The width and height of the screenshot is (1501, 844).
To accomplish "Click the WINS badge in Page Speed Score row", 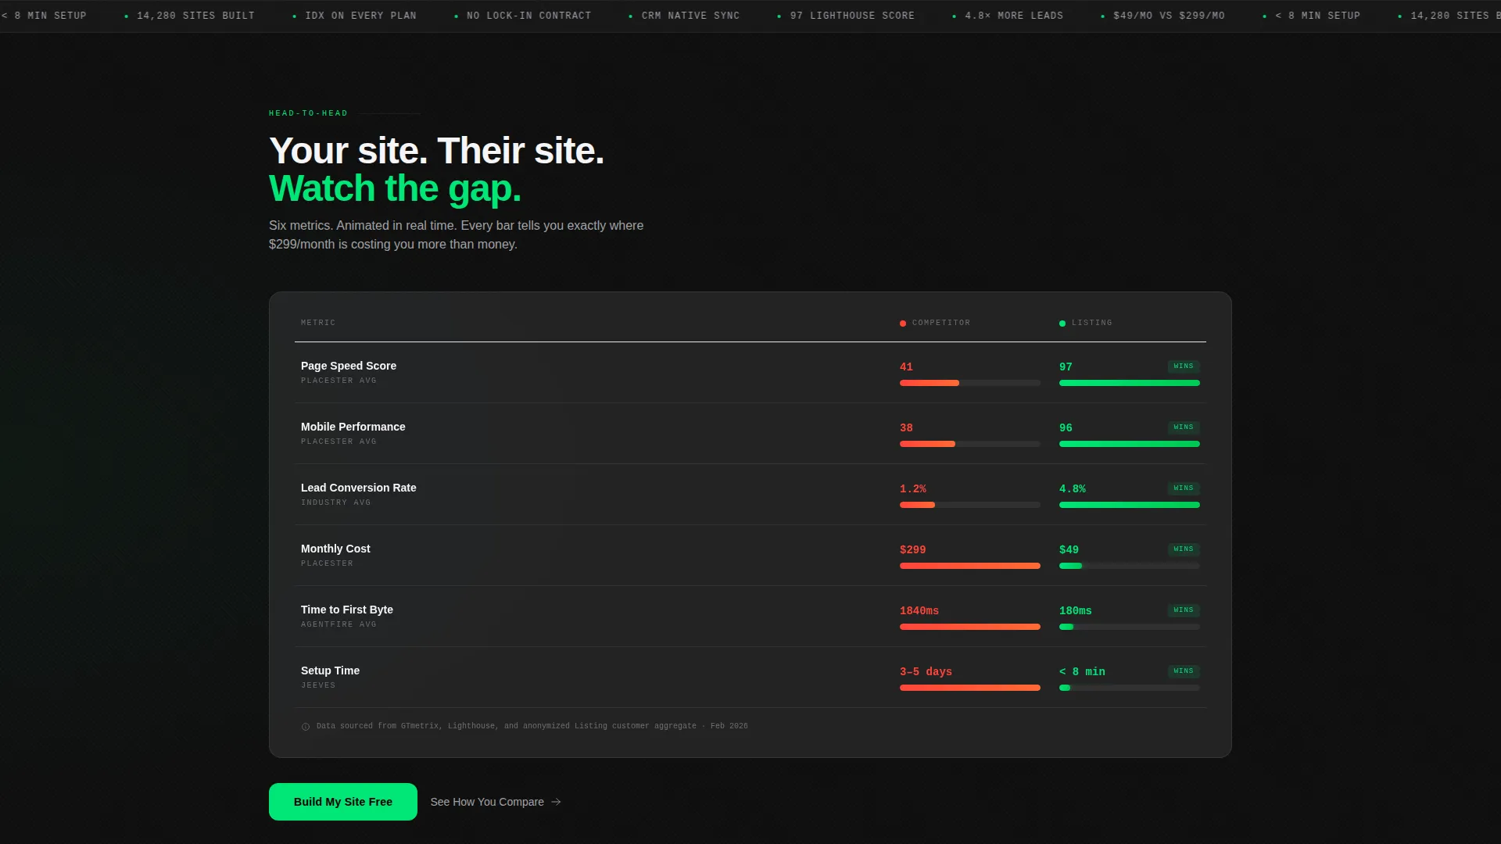I will coord(1184,366).
